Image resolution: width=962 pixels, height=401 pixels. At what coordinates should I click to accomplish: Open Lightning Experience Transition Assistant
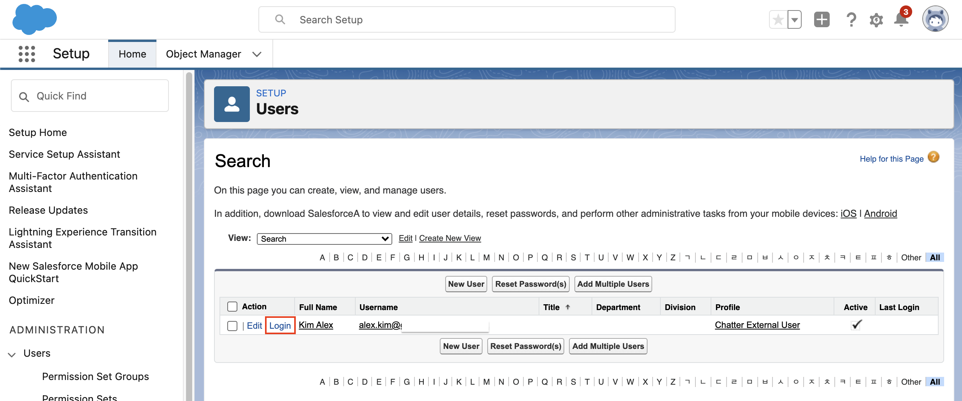[83, 238]
